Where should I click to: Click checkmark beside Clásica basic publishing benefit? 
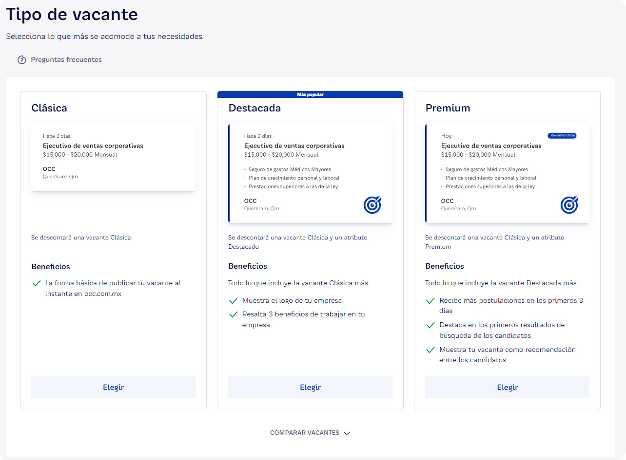click(x=36, y=283)
